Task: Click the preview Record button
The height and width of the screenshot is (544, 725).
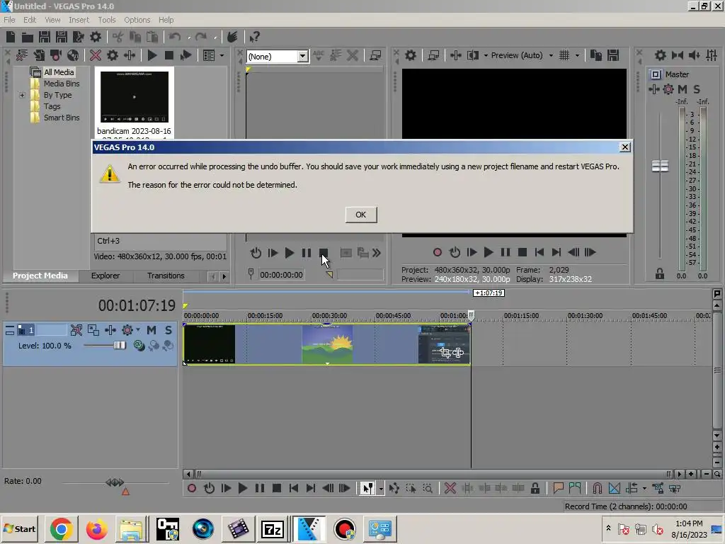Action: pyautogui.click(x=438, y=252)
